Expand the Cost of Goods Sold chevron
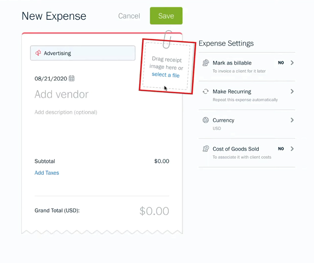 coord(292,149)
